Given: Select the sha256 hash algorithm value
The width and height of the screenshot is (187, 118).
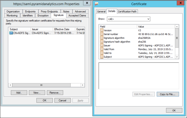Looking at the screenshot, I should tap(142, 42).
